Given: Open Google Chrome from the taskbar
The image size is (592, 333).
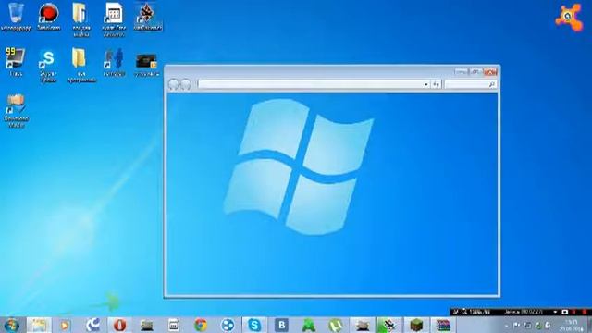Looking at the screenshot, I should tap(201, 325).
